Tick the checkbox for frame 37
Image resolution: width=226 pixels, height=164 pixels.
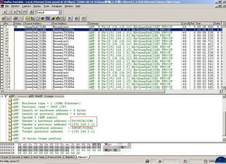[2, 30]
